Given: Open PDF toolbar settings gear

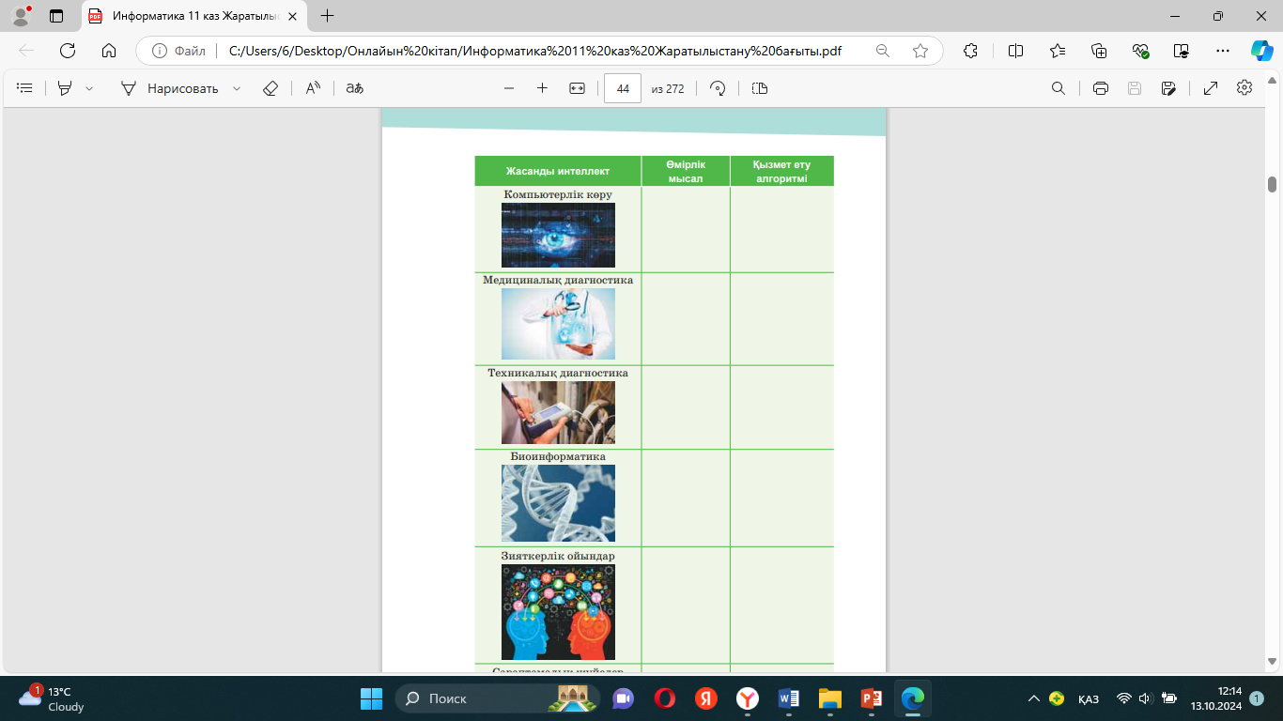Looking at the screenshot, I should coord(1244,87).
